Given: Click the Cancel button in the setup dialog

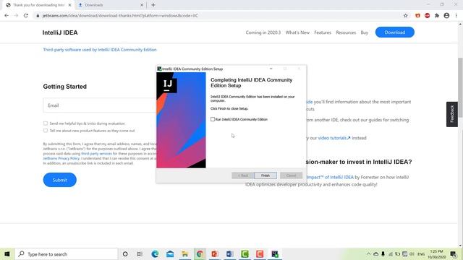Looking at the screenshot, I should (291, 175).
